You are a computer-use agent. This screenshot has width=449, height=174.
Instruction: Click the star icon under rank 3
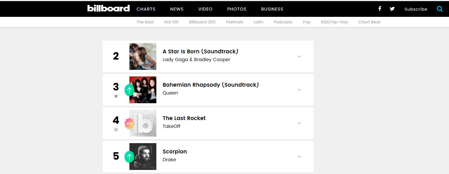[116, 96]
